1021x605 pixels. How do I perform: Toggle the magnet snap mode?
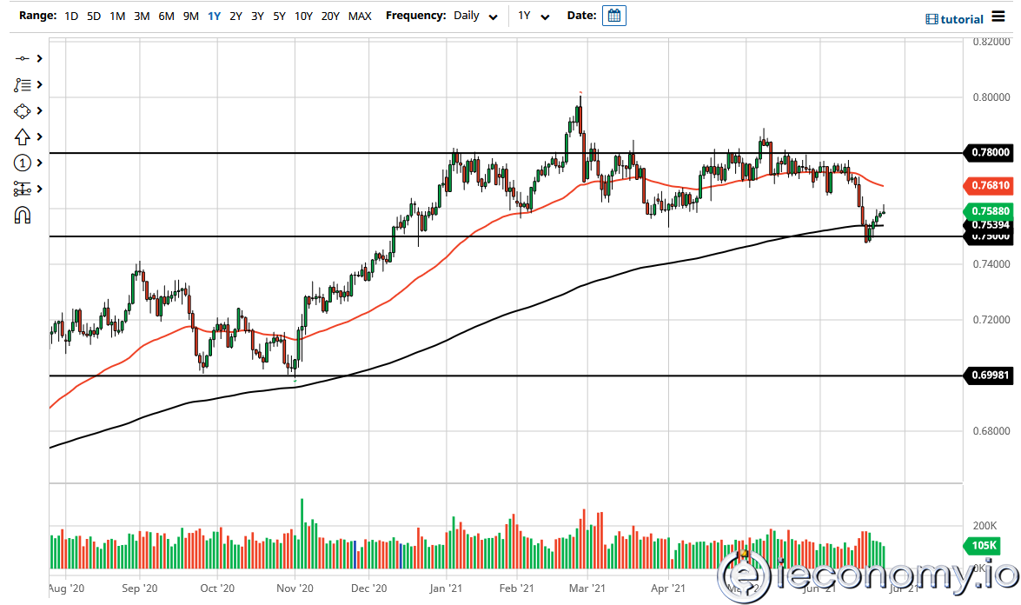point(23,215)
